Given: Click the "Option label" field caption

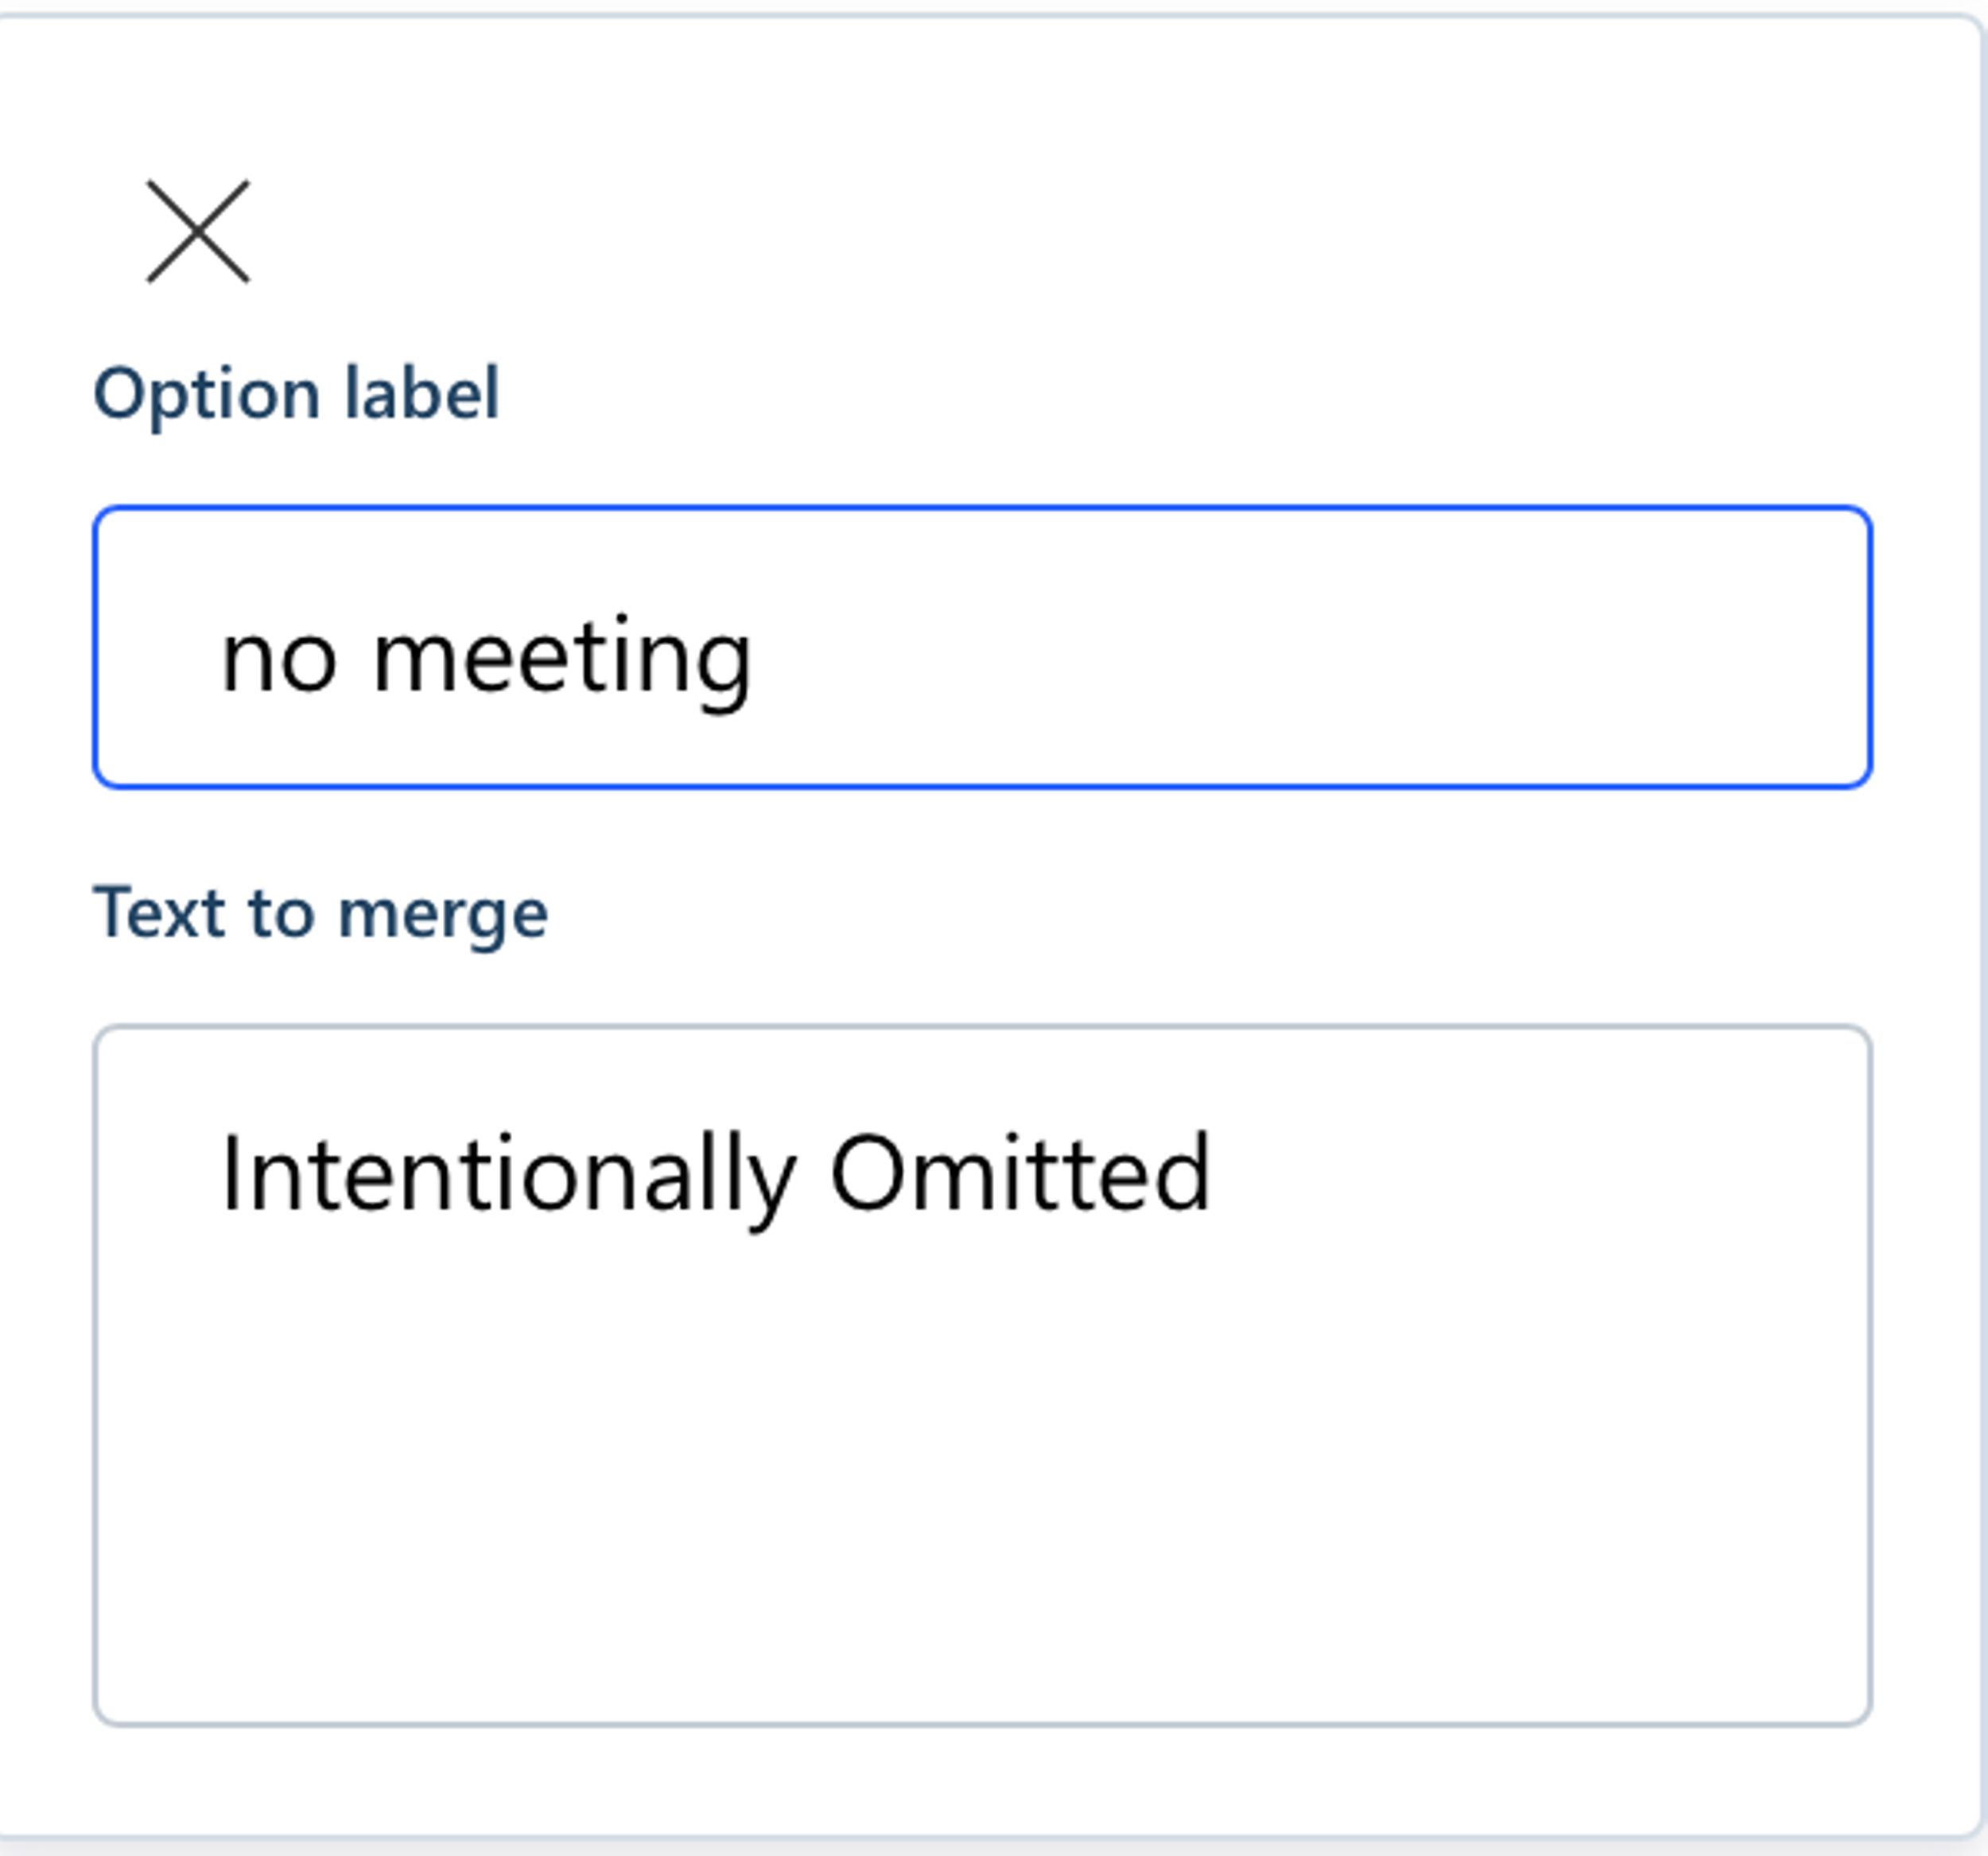Looking at the screenshot, I should [x=296, y=393].
